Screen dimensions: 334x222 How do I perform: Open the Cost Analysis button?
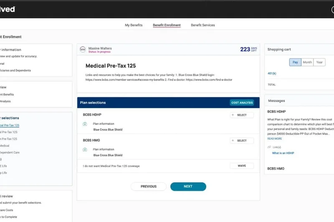(242, 102)
